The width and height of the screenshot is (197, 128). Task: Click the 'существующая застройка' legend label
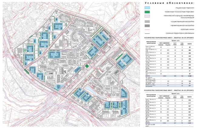tap(182, 22)
